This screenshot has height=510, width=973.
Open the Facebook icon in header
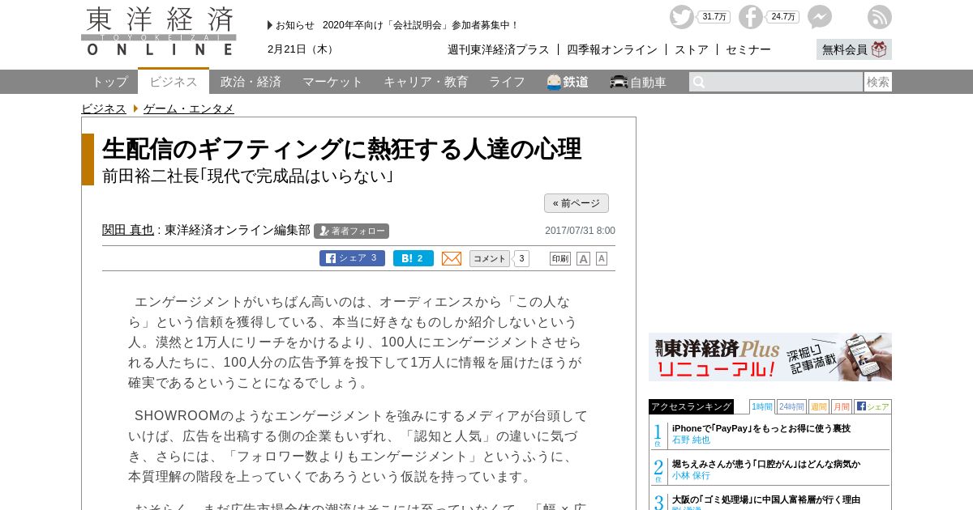pos(751,17)
